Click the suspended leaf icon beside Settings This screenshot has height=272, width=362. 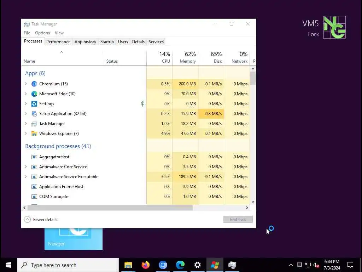(x=143, y=104)
